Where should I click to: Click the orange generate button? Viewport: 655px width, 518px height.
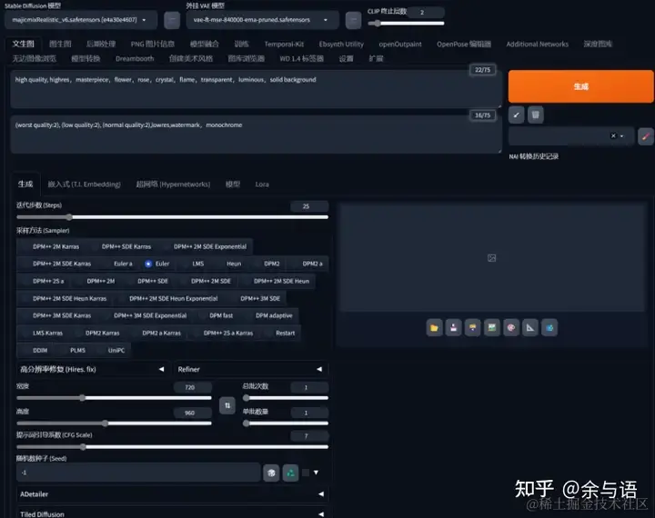tap(580, 86)
